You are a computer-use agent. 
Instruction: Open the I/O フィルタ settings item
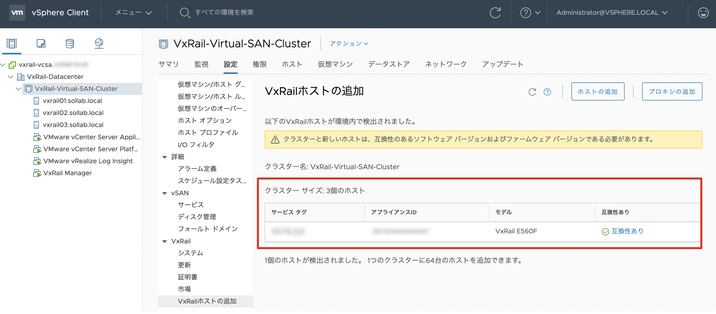(196, 145)
